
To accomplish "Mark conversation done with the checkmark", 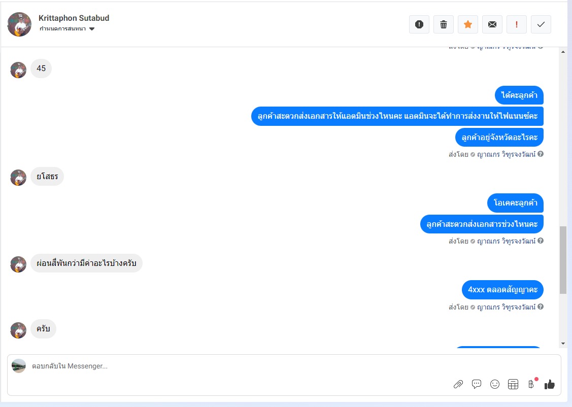I will [x=541, y=24].
